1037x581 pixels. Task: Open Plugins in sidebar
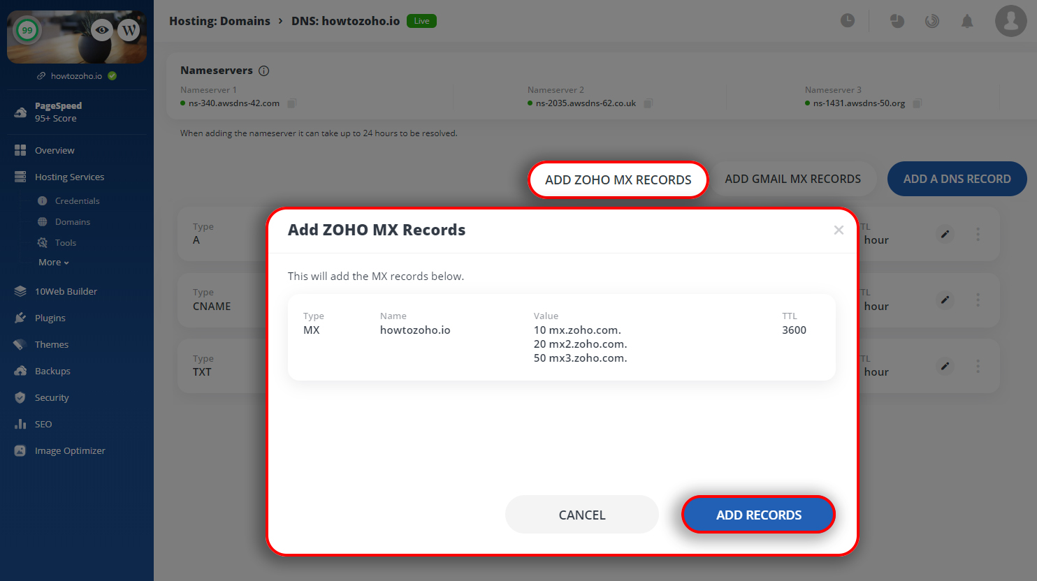point(50,318)
